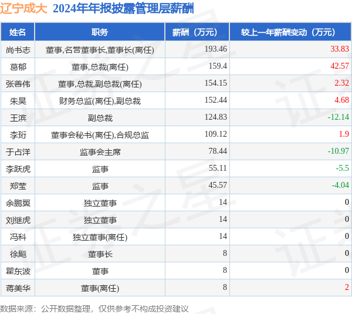Select the name 张善伟

pos(18,84)
